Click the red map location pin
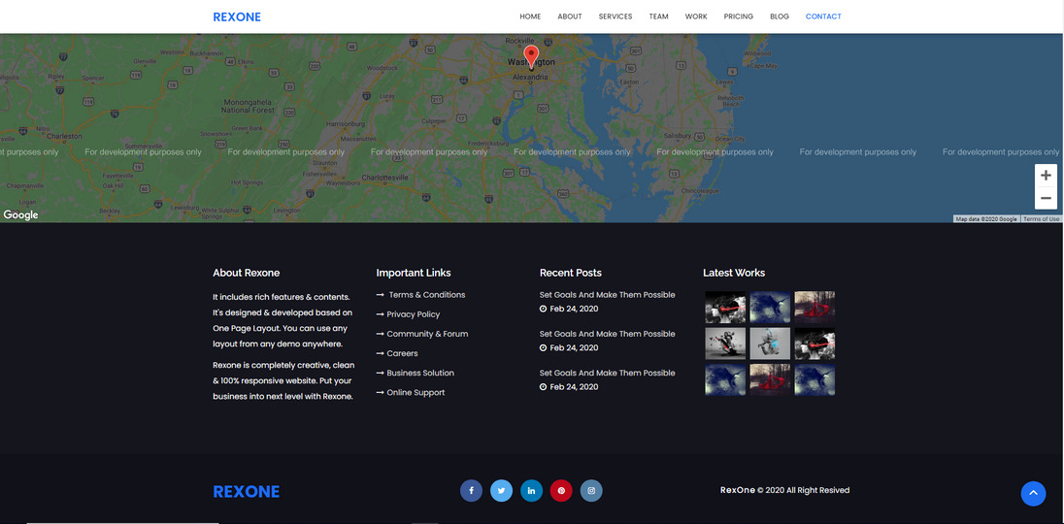The width and height of the screenshot is (1064, 524). 531,55
